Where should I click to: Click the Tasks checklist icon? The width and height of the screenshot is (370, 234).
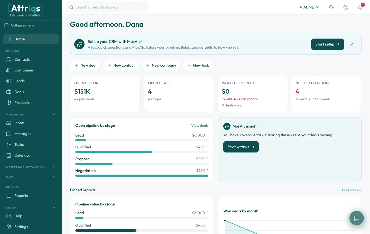tap(9, 145)
